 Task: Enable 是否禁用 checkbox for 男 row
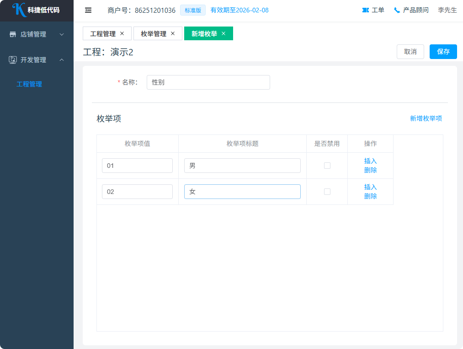pyautogui.click(x=327, y=166)
